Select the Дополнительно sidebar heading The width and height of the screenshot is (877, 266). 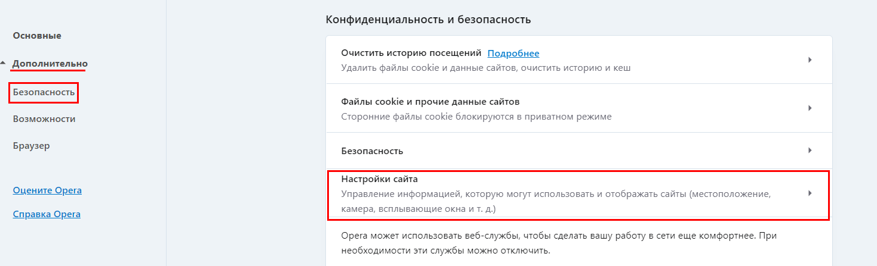[50, 64]
